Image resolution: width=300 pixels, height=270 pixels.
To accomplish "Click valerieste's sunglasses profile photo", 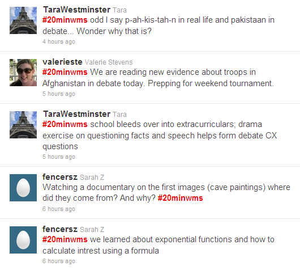I will coord(23,73).
